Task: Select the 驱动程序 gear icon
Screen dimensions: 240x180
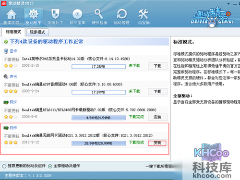Action: (x=33, y=17)
